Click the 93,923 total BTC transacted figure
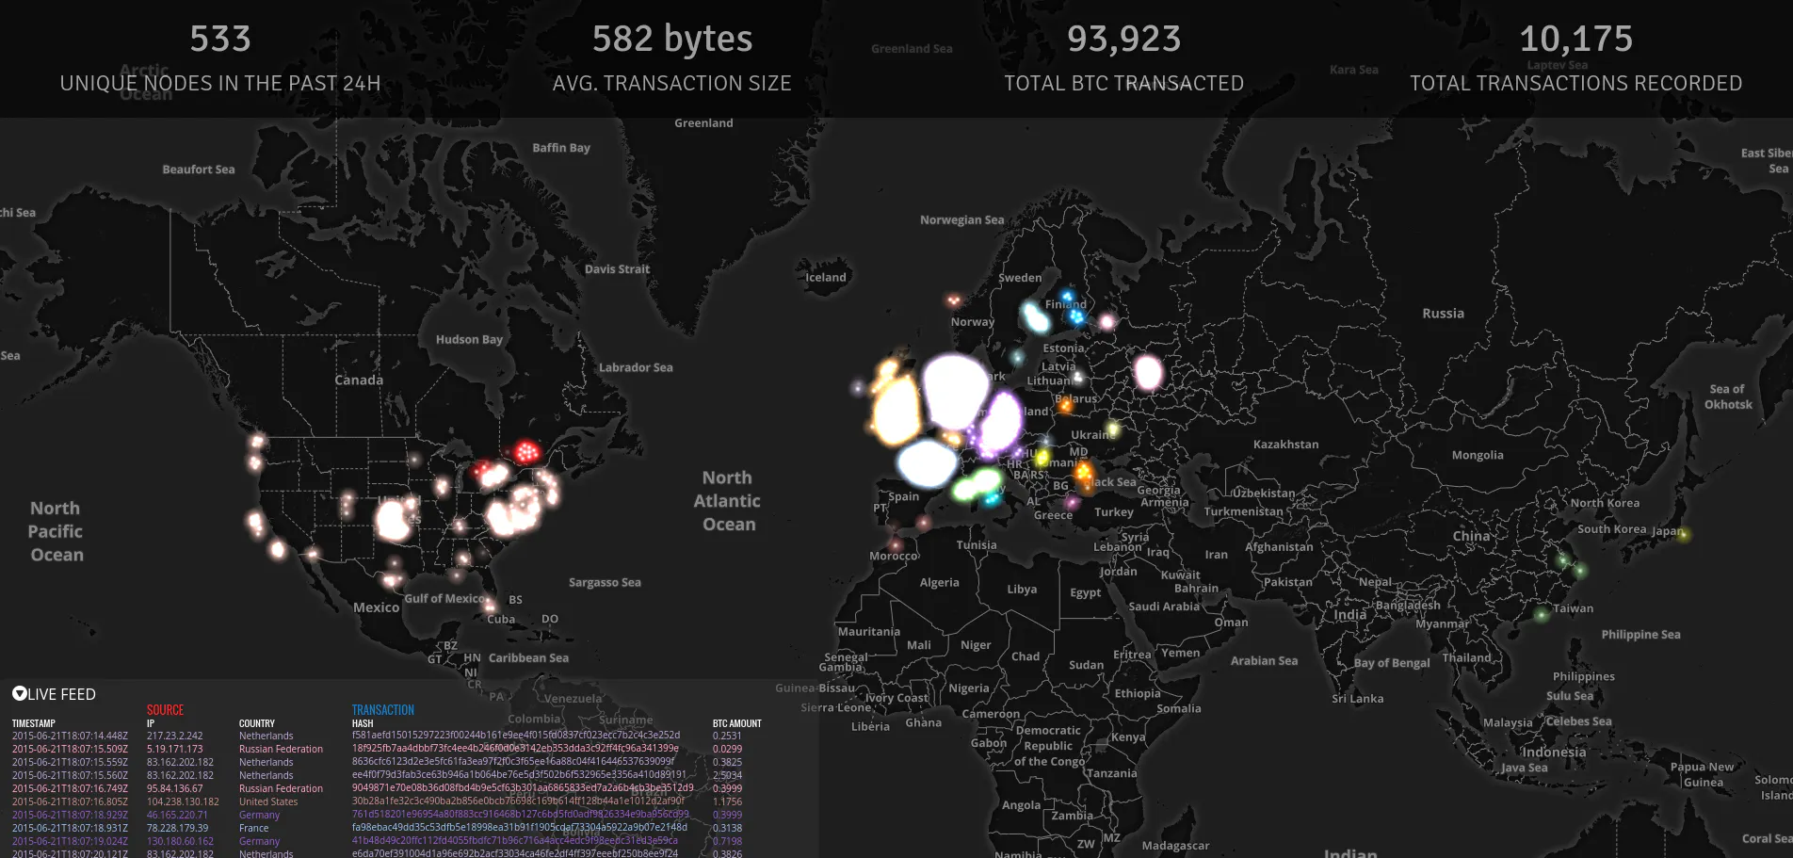Screen dimensions: 1793x858 (1124, 40)
